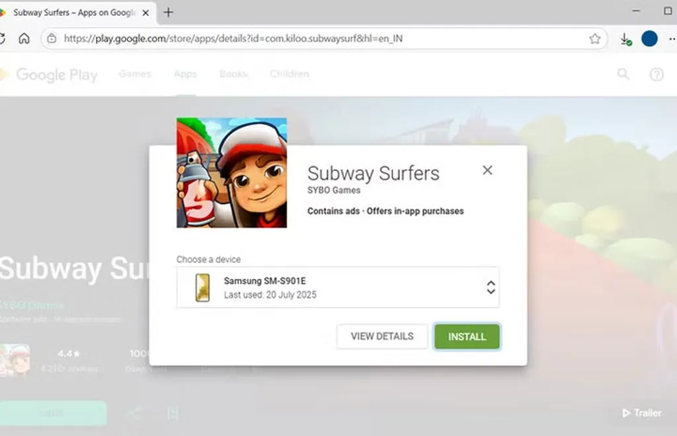Open Google Play help icon
Screen dimensions: 677x436
(657, 75)
